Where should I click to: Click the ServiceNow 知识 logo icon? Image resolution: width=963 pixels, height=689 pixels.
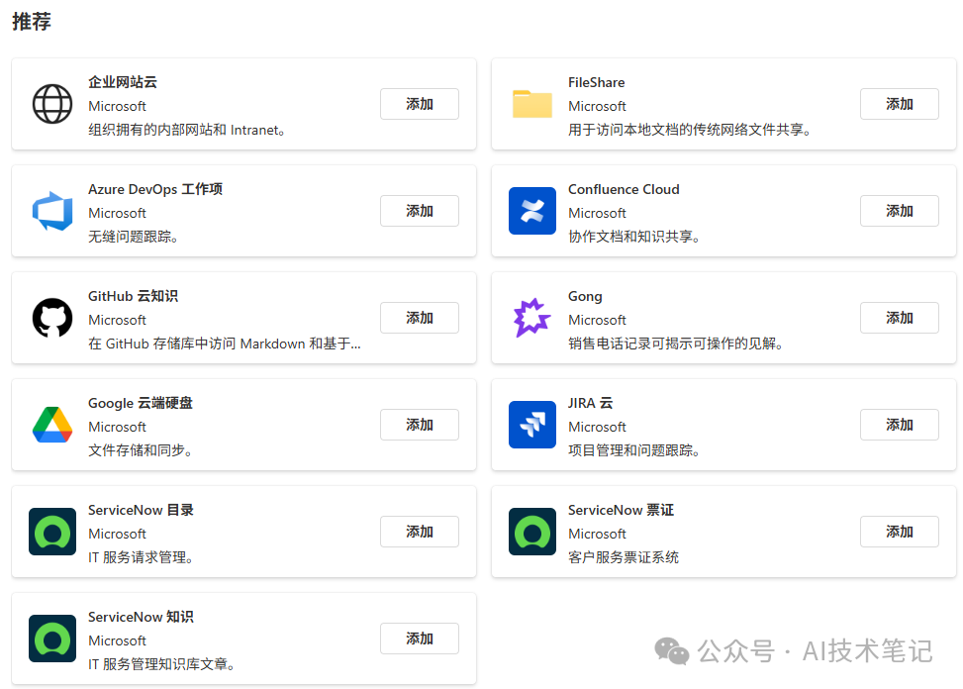pyautogui.click(x=52, y=639)
